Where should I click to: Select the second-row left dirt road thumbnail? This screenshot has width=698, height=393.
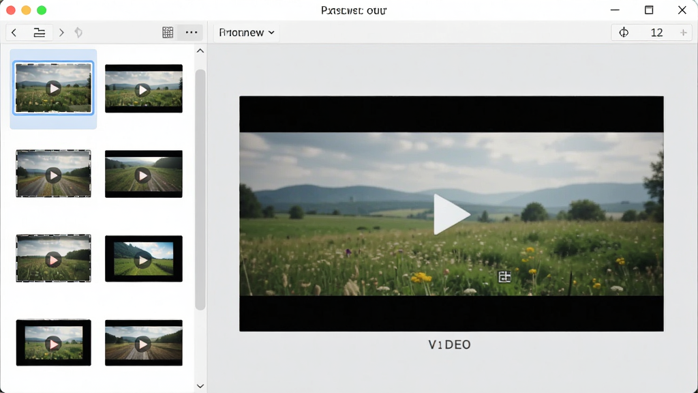(x=53, y=173)
